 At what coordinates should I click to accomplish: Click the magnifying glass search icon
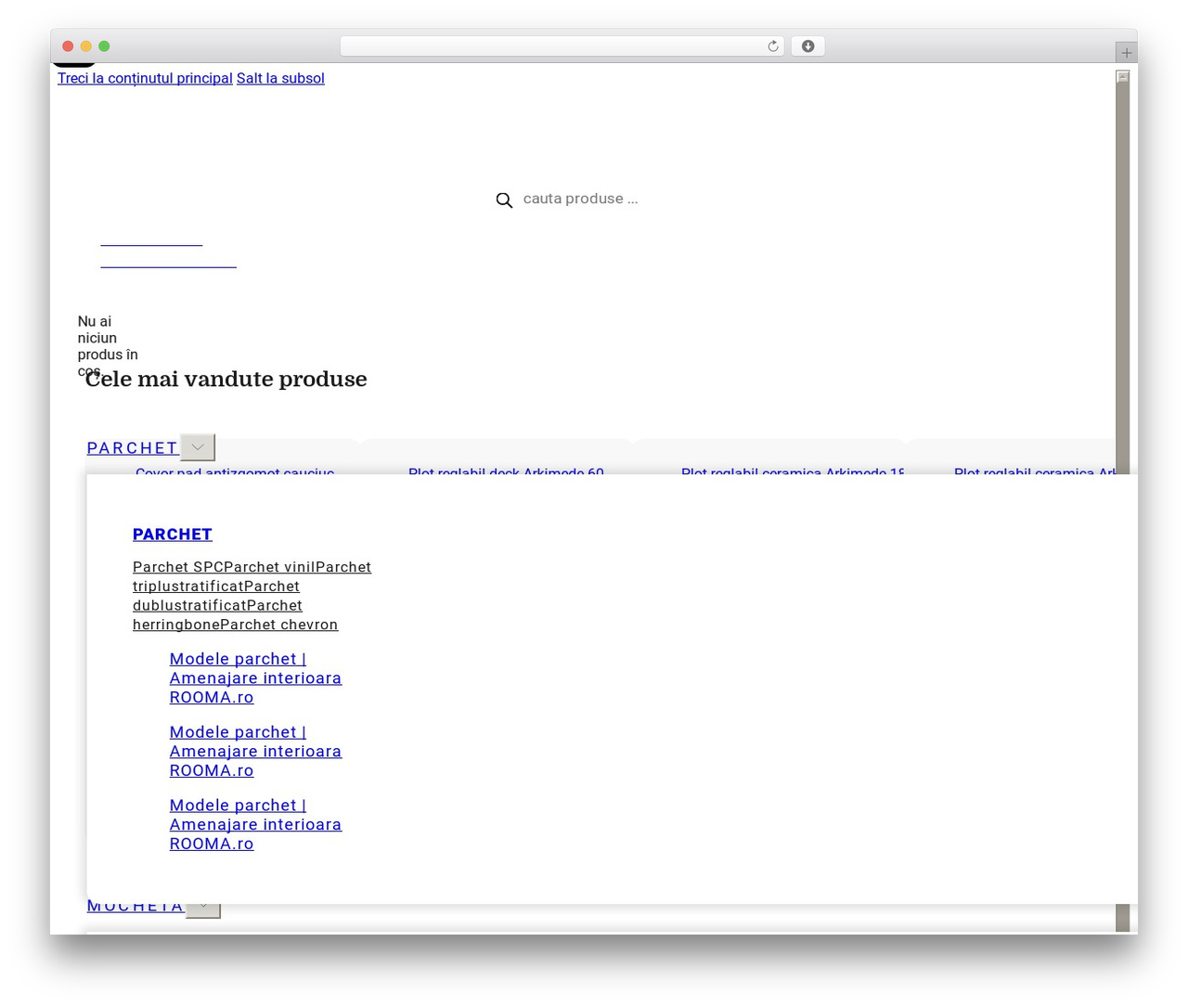pos(504,200)
